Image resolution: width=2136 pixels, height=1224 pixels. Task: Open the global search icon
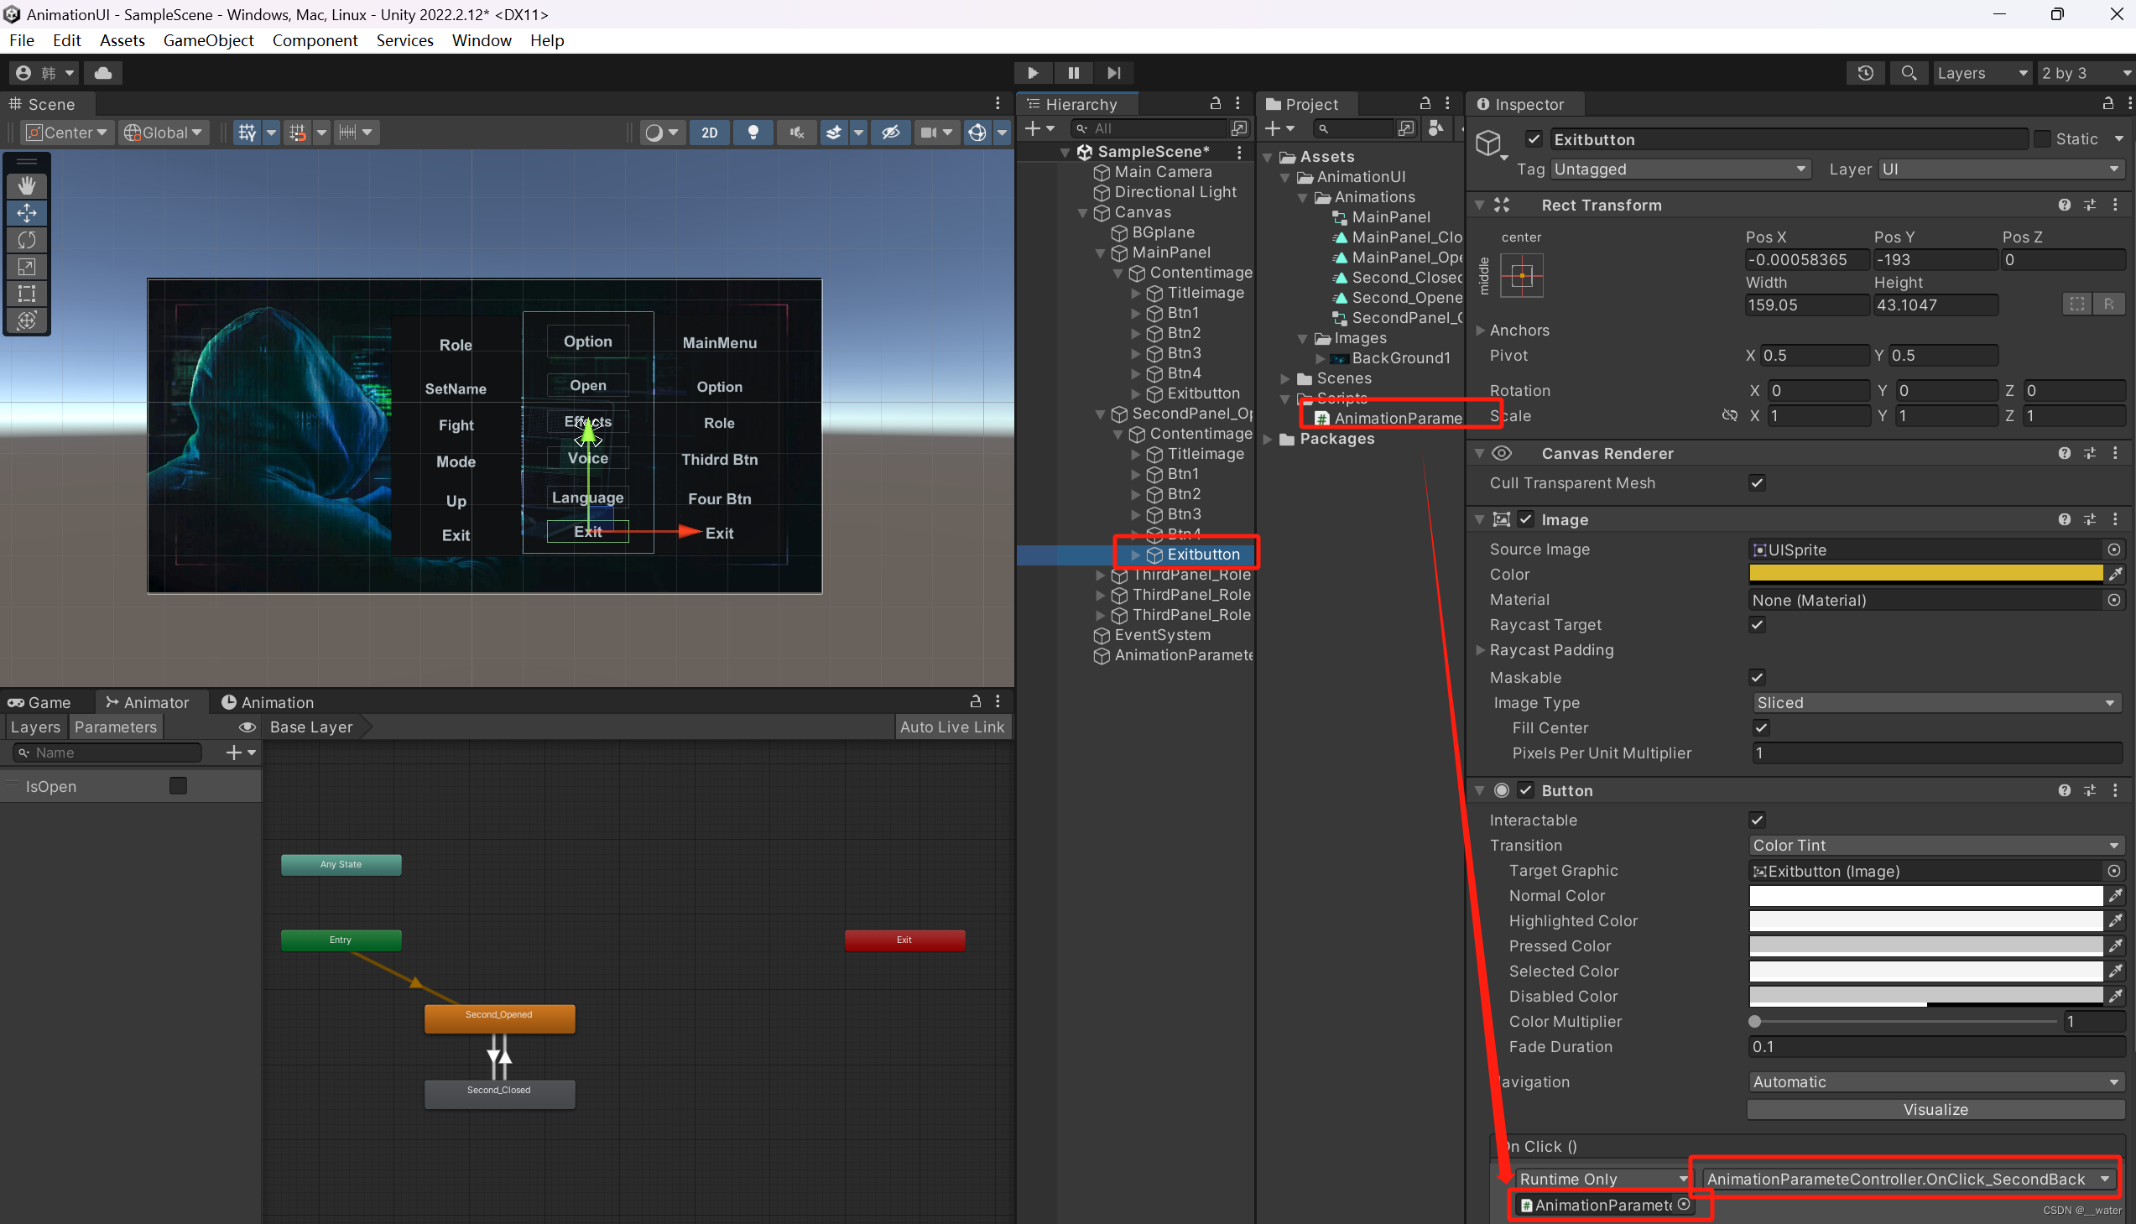point(1909,73)
